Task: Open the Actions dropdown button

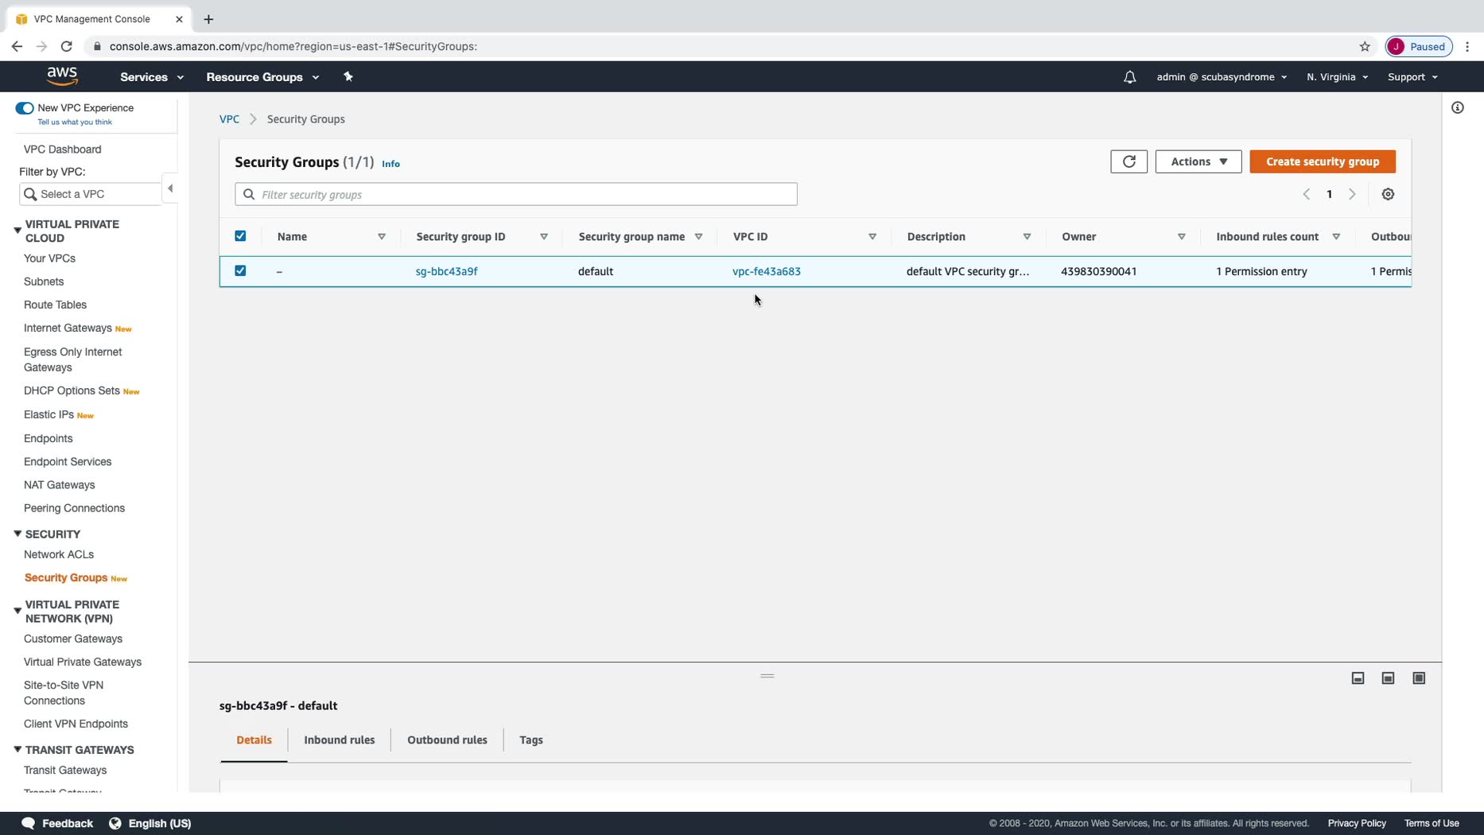Action: pos(1198,161)
